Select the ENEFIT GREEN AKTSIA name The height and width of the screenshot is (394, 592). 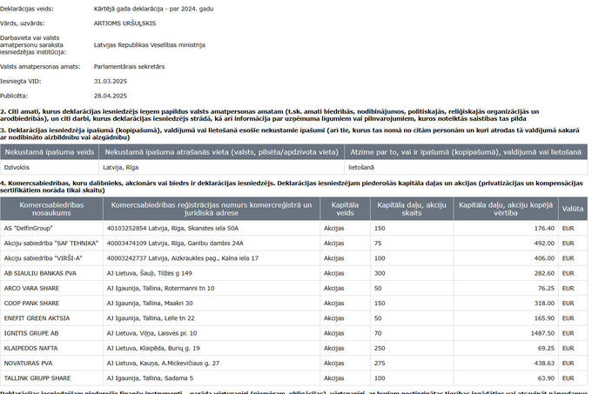[37, 318]
